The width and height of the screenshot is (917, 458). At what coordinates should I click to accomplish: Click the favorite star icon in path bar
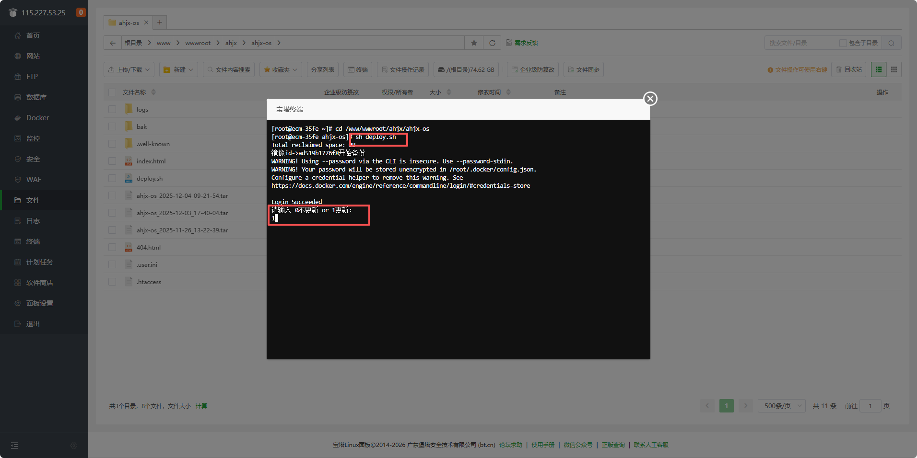(474, 43)
